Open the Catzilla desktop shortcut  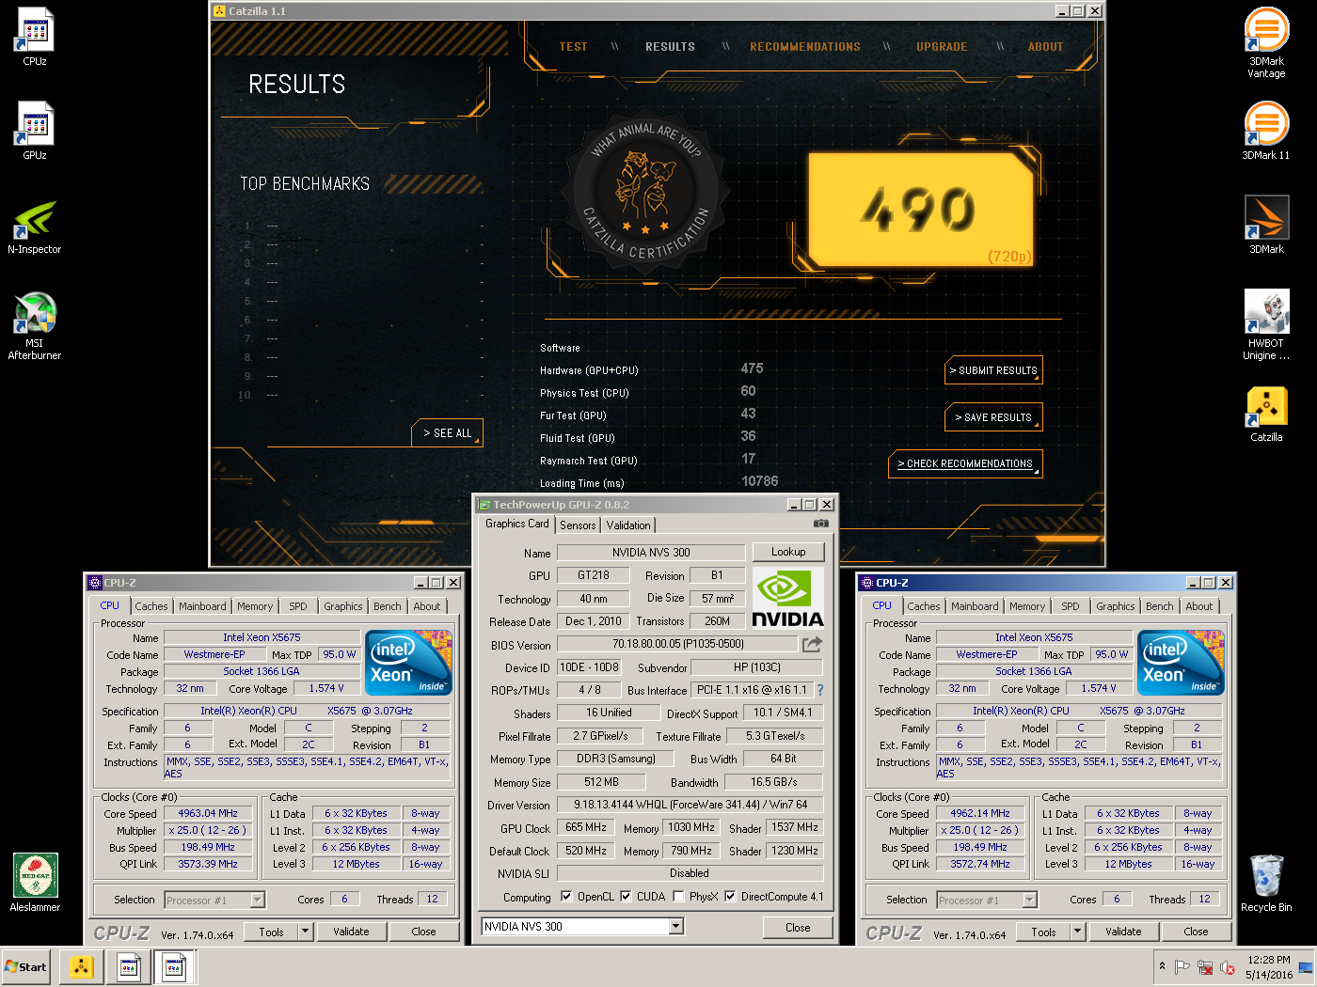point(1266,415)
